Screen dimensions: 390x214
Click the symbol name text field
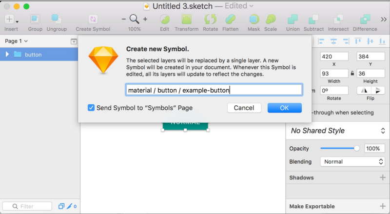(x=214, y=90)
